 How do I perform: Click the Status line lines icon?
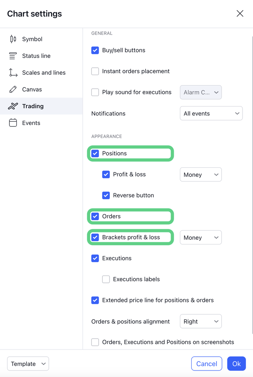pos(13,56)
